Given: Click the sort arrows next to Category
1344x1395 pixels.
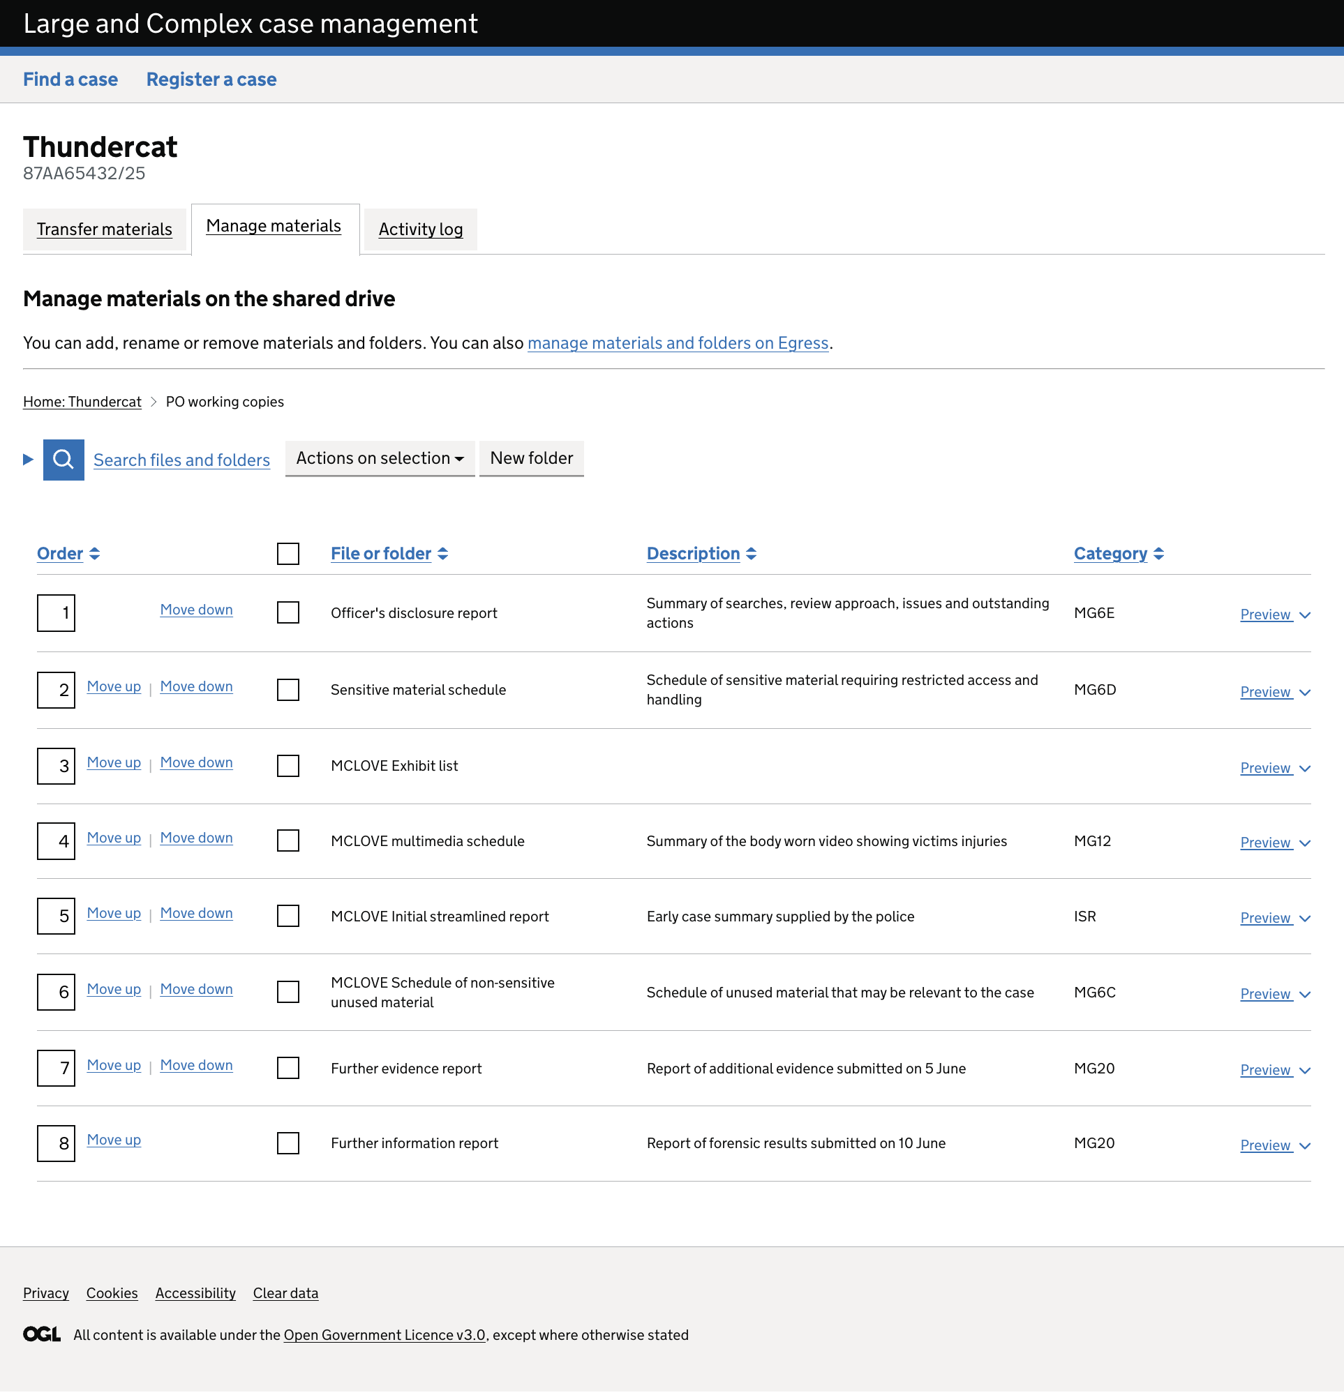Looking at the screenshot, I should [x=1159, y=554].
